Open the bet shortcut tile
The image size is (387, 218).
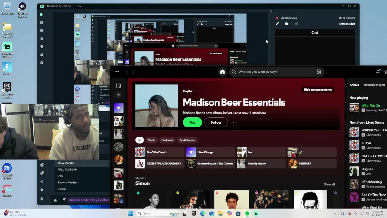click(261, 152)
